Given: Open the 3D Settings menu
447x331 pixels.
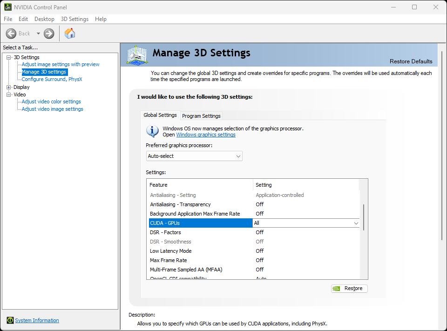Looking at the screenshot, I should pyautogui.click(x=74, y=19).
